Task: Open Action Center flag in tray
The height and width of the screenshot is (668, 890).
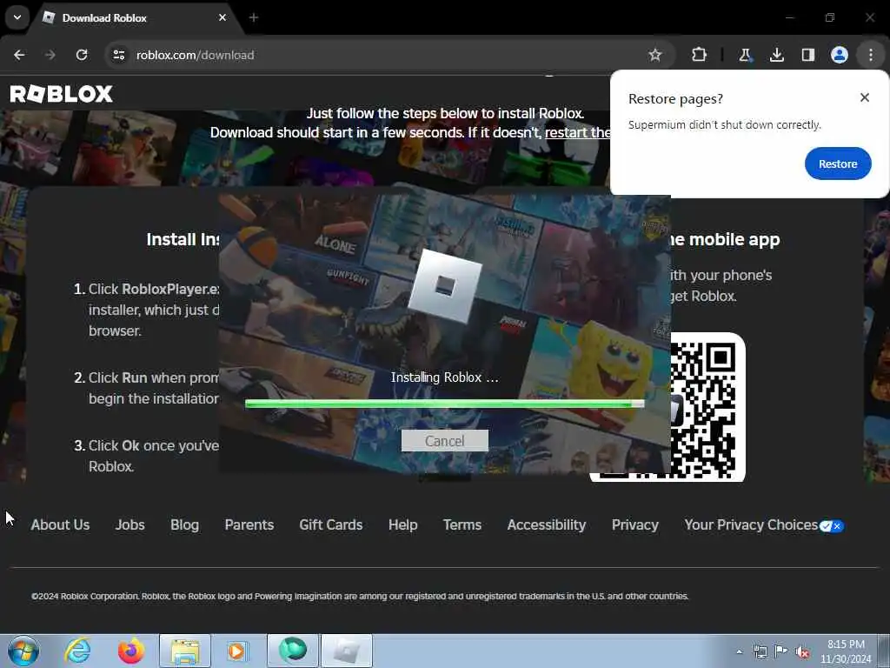Action: 781,651
